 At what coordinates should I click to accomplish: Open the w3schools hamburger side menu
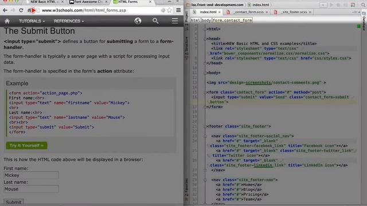(x=175, y=21)
